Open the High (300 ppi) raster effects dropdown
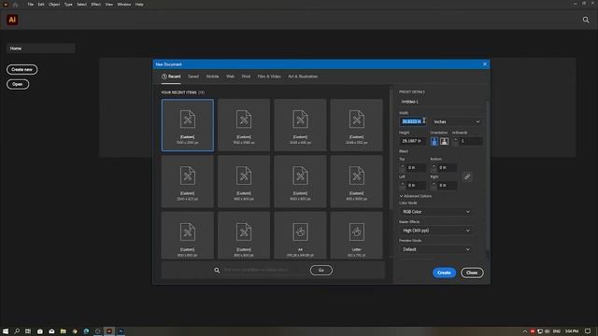This screenshot has height=336, width=598. click(435, 231)
